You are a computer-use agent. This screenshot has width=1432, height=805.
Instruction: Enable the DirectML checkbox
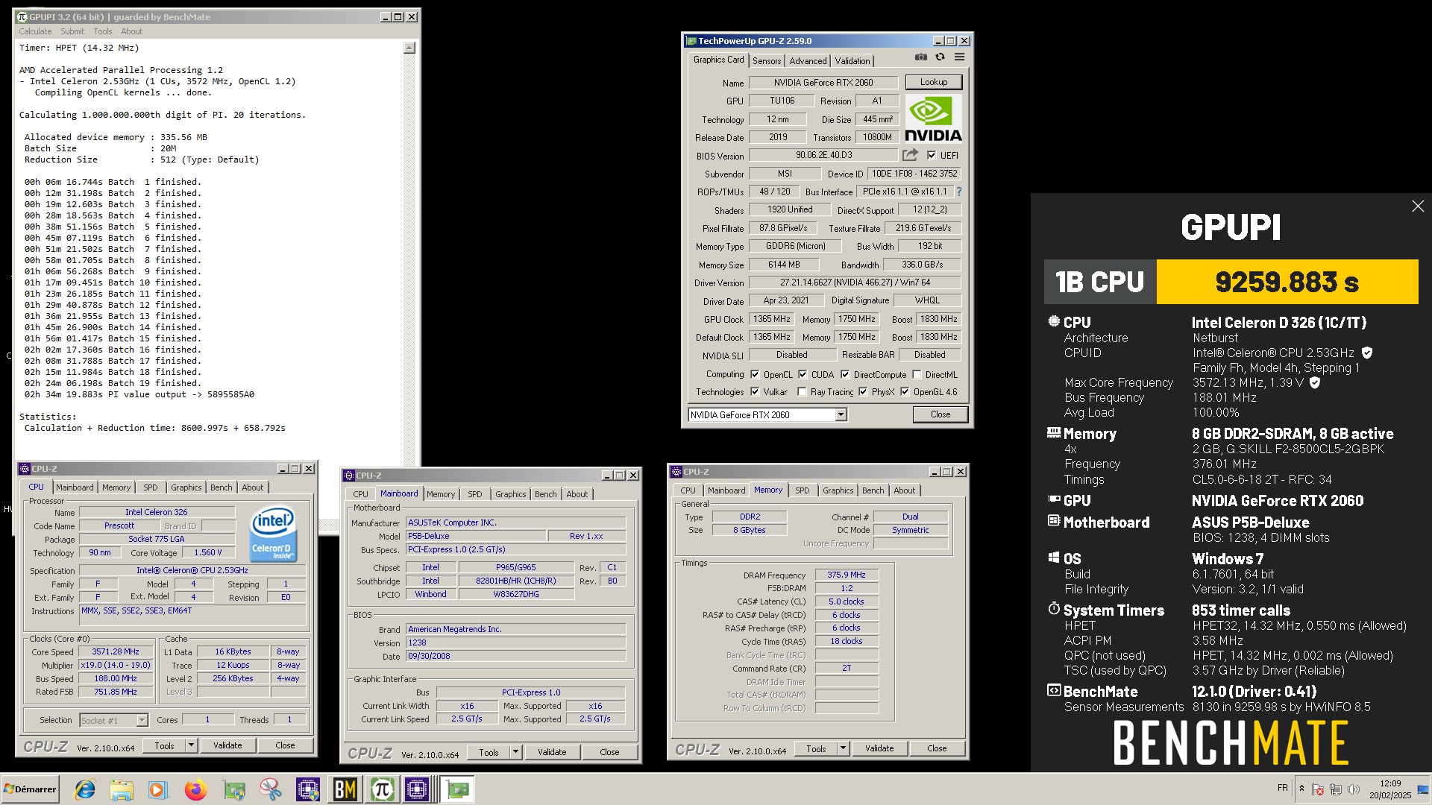coord(917,374)
